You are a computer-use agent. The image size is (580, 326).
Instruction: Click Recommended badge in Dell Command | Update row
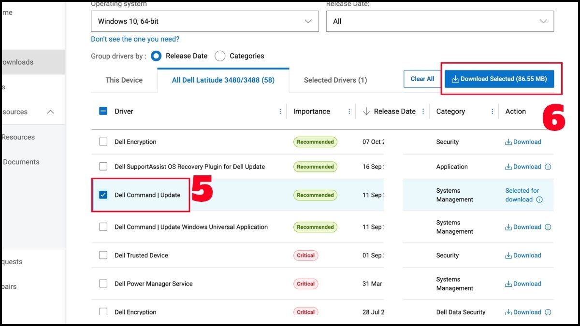pyautogui.click(x=315, y=195)
